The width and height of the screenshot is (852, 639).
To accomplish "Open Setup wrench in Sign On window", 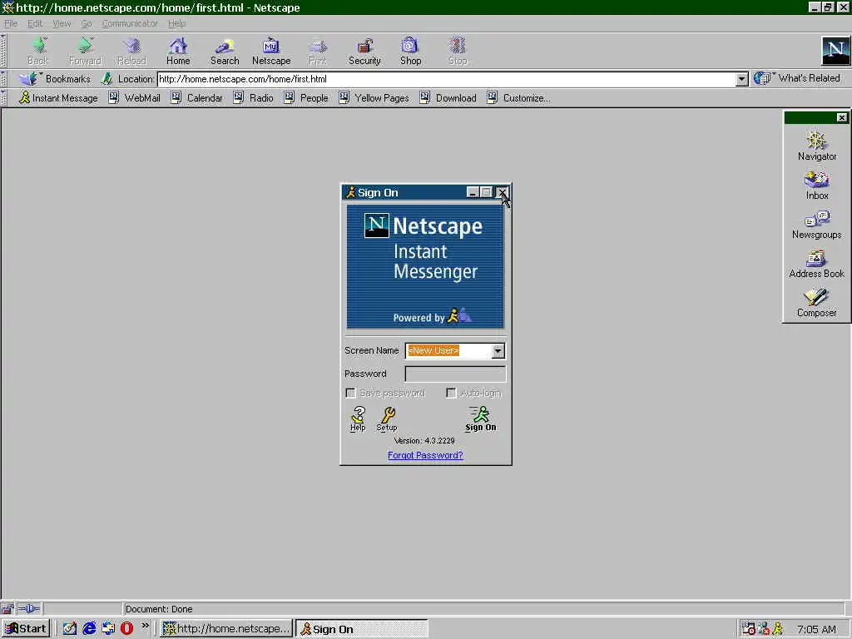I will (x=387, y=419).
